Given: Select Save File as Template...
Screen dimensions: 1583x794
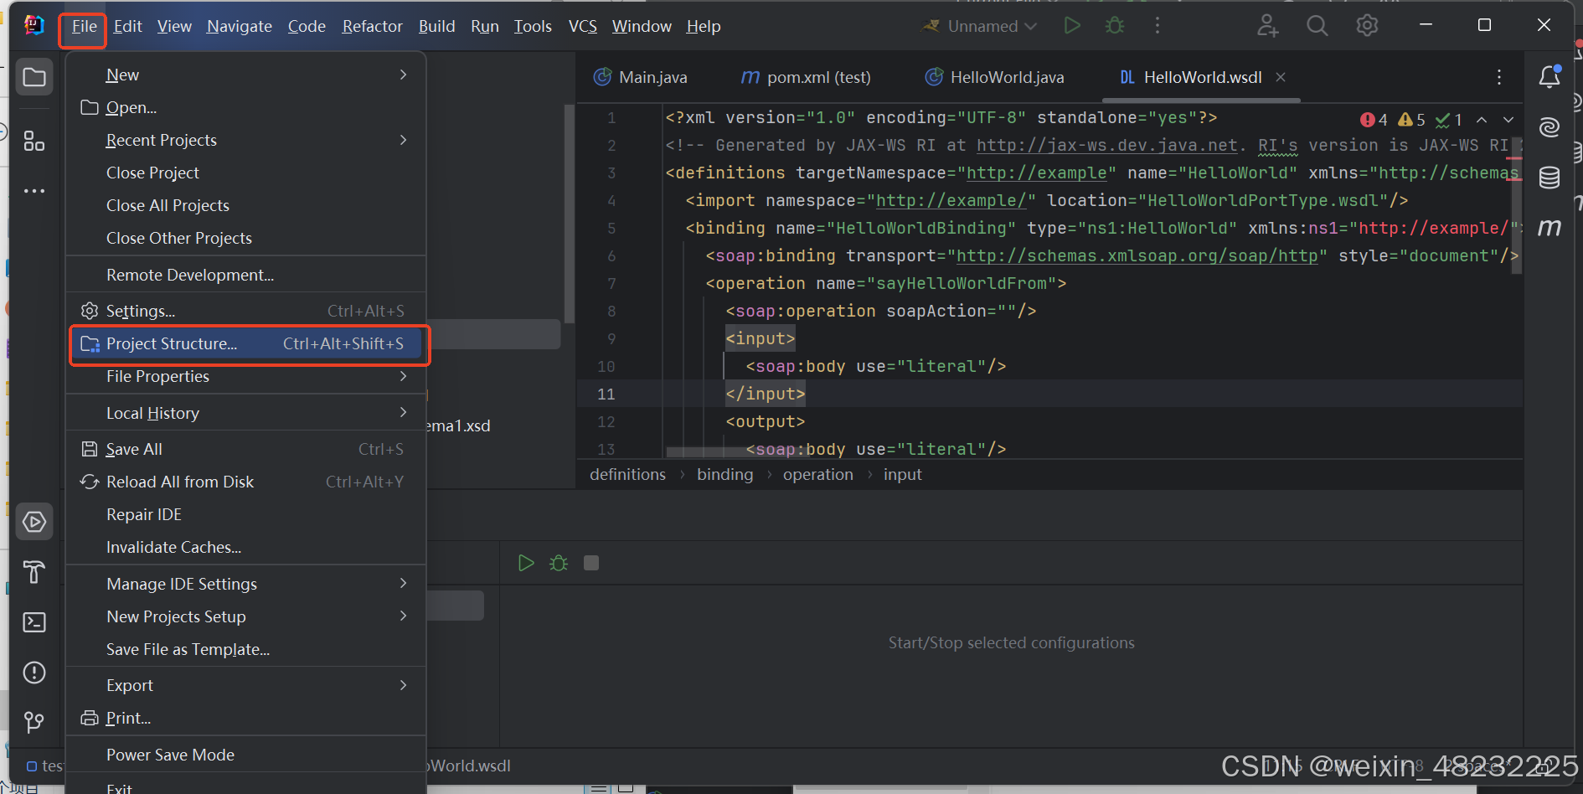Looking at the screenshot, I should pos(245,649).
